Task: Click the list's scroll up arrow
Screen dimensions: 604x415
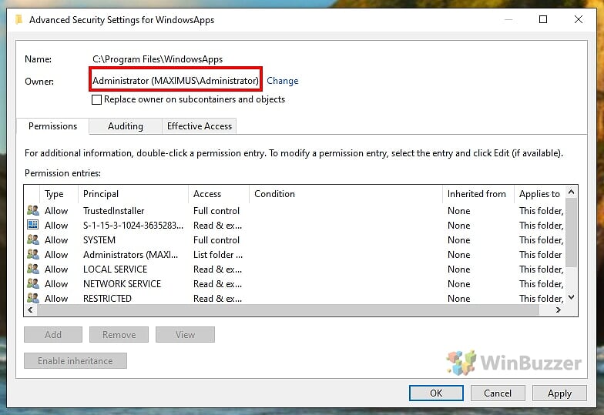Action: [x=572, y=192]
